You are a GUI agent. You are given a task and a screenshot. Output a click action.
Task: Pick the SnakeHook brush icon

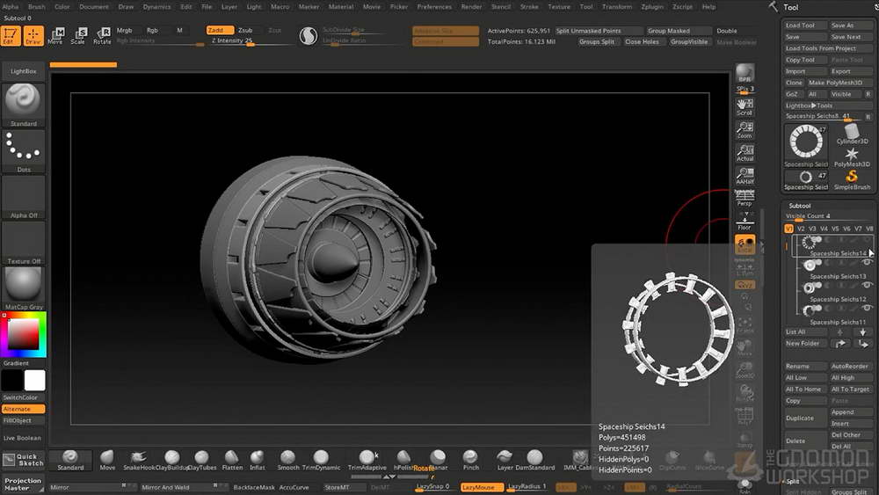pos(138,460)
